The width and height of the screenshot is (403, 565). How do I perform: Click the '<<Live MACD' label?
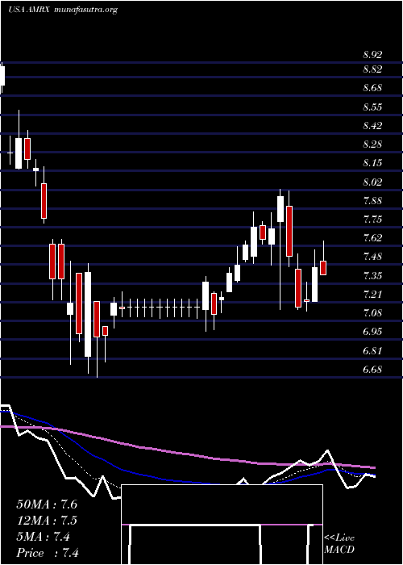point(339,544)
